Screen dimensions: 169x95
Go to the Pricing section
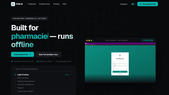(56, 4)
